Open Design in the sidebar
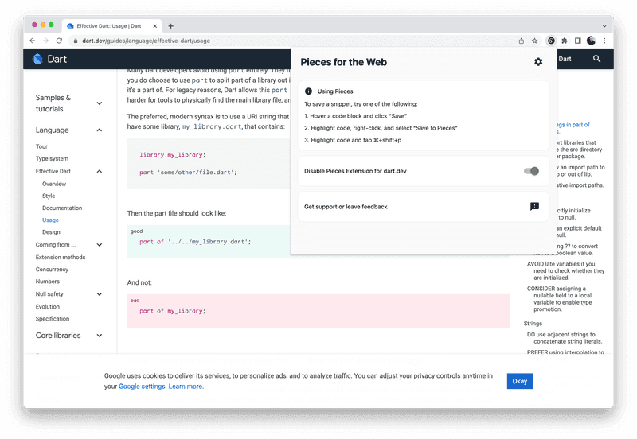Image resolution: width=637 pixels, height=439 pixels. pos(51,232)
